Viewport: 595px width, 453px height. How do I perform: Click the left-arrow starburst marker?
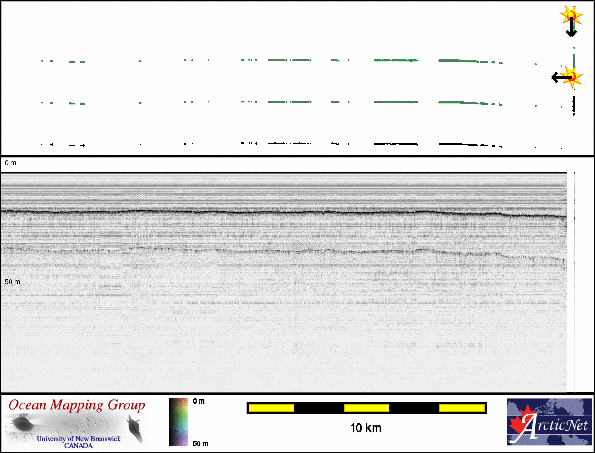(x=566, y=76)
